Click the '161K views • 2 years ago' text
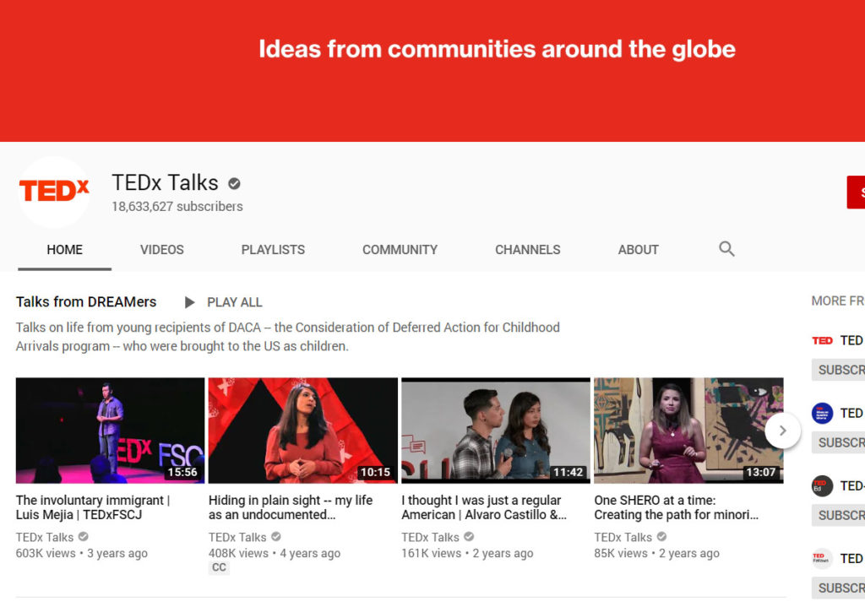 tap(467, 553)
